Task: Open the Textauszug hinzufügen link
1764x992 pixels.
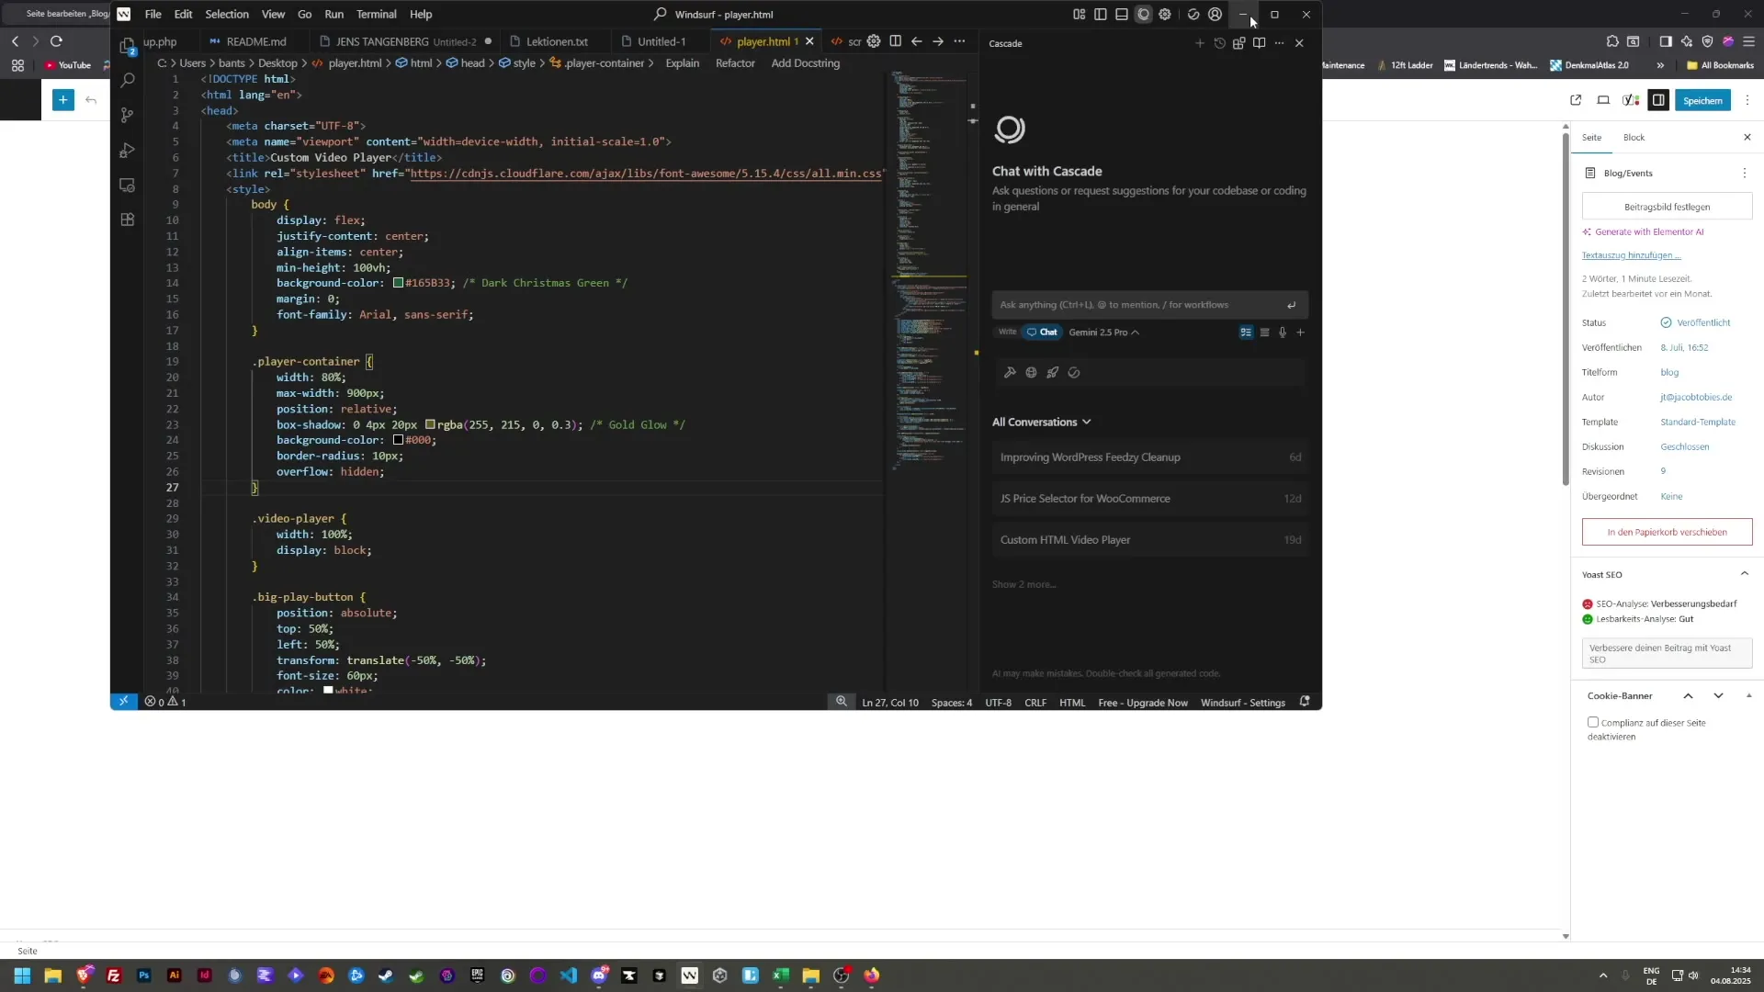Action: coord(1630,254)
